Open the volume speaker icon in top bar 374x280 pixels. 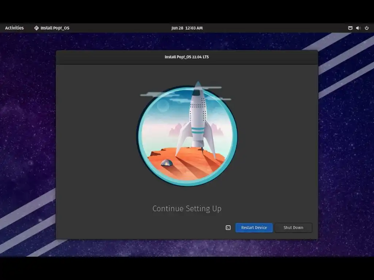click(358, 28)
